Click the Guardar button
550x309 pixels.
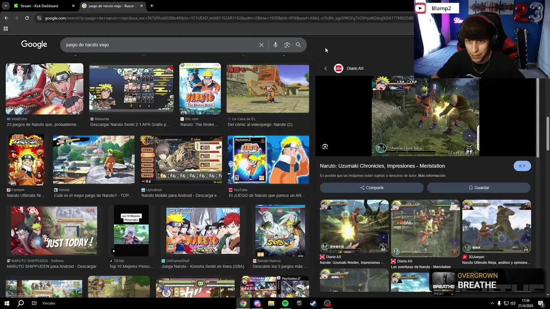(x=479, y=188)
